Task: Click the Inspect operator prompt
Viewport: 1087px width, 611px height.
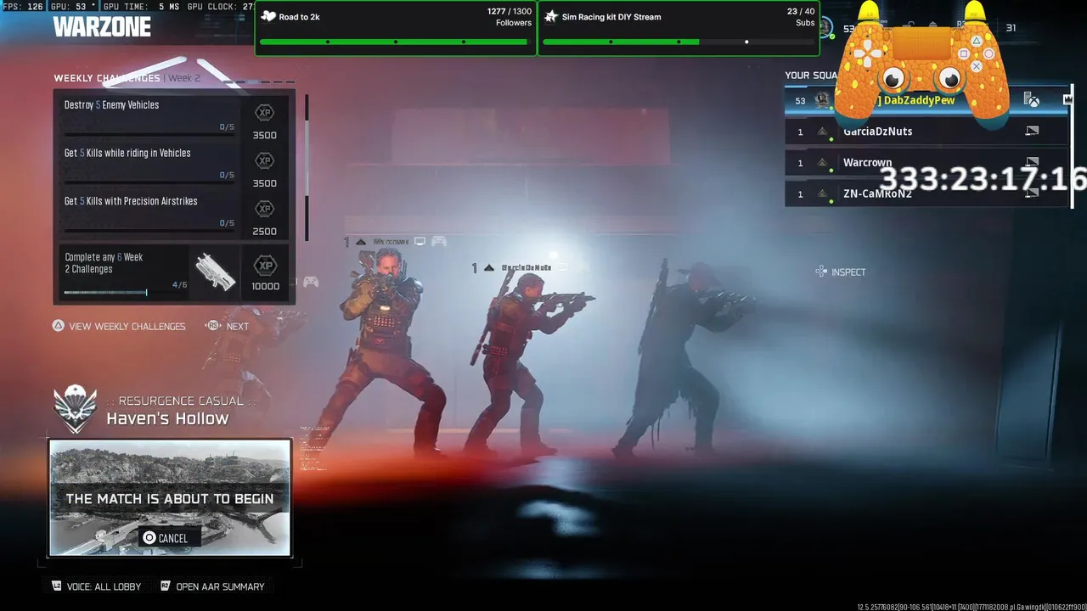Action: [840, 272]
